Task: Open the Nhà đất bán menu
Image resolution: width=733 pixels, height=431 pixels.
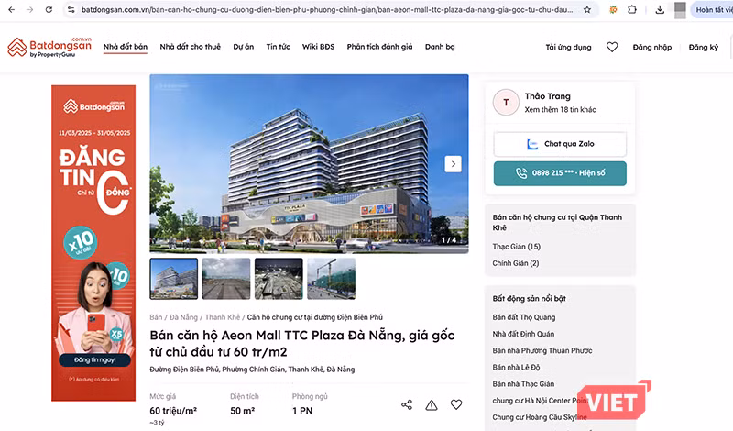Action: point(126,47)
